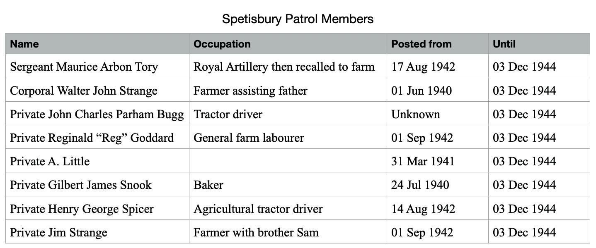Click the Tractor driver occupation cell
Viewport: 596px width, 248px height.
228,114
